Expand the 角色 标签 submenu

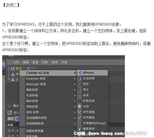pyautogui.click(x=48, y=112)
